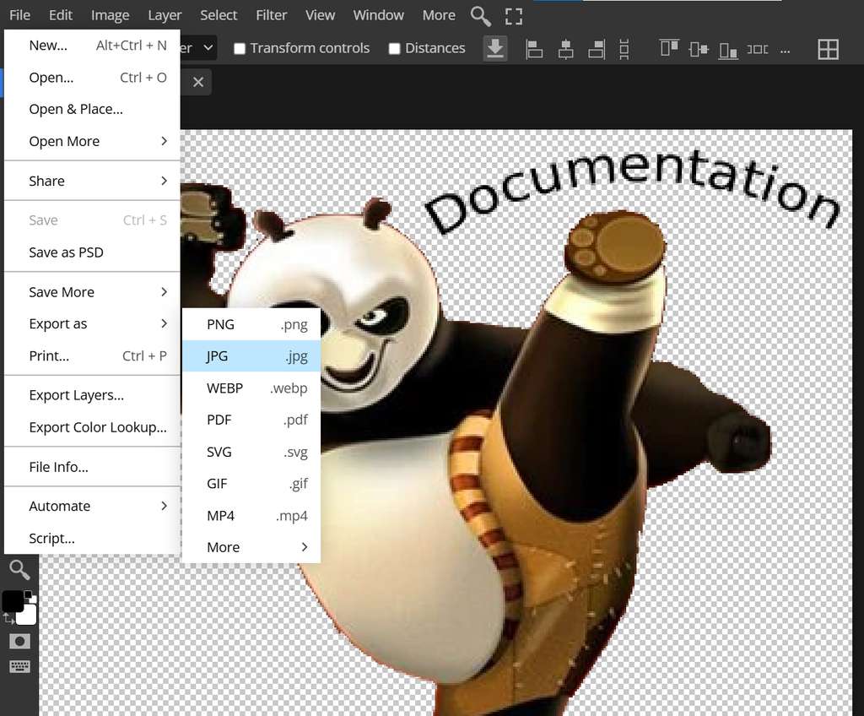Align bottom edges icon
Image resolution: width=864 pixels, height=716 pixels.
(x=728, y=50)
